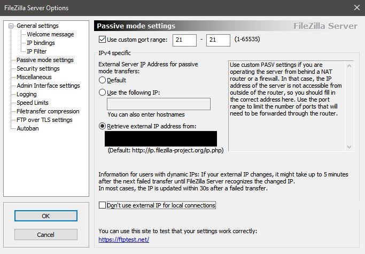Confirm settings with the OK button

(x=46, y=216)
